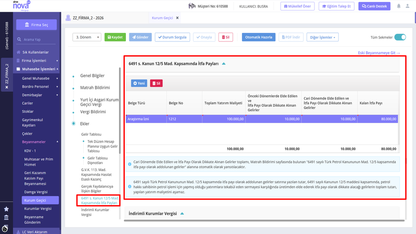Click the Zirve Nova logo
This screenshot has width=416, height=234.
coord(21,6)
